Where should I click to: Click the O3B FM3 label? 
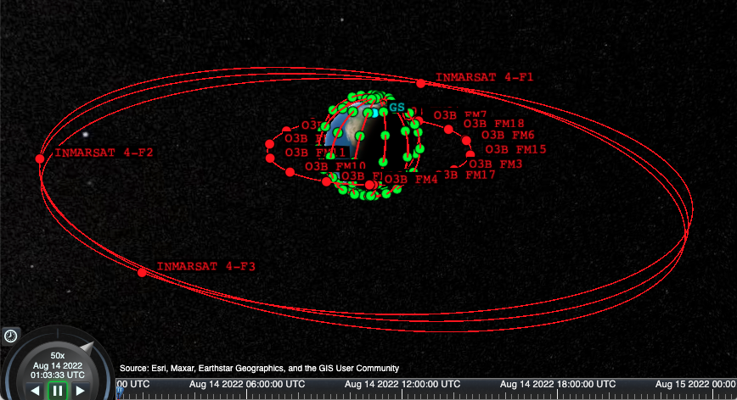pyautogui.click(x=495, y=164)
